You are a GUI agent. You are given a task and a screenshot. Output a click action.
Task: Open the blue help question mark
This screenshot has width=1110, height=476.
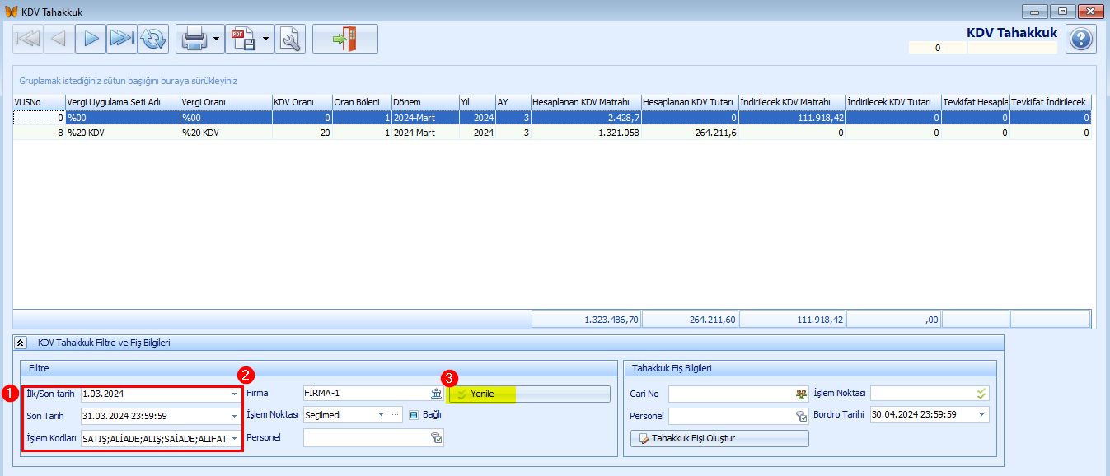(1080, 39)
